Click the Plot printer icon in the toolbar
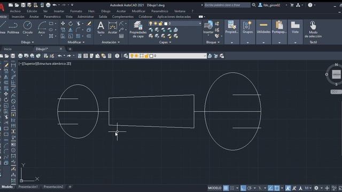This screenshot has height=192, width=342. point(20,56)
